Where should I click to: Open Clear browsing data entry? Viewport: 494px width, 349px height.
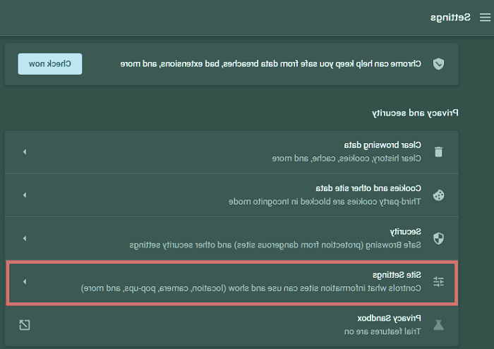[231, 152]
